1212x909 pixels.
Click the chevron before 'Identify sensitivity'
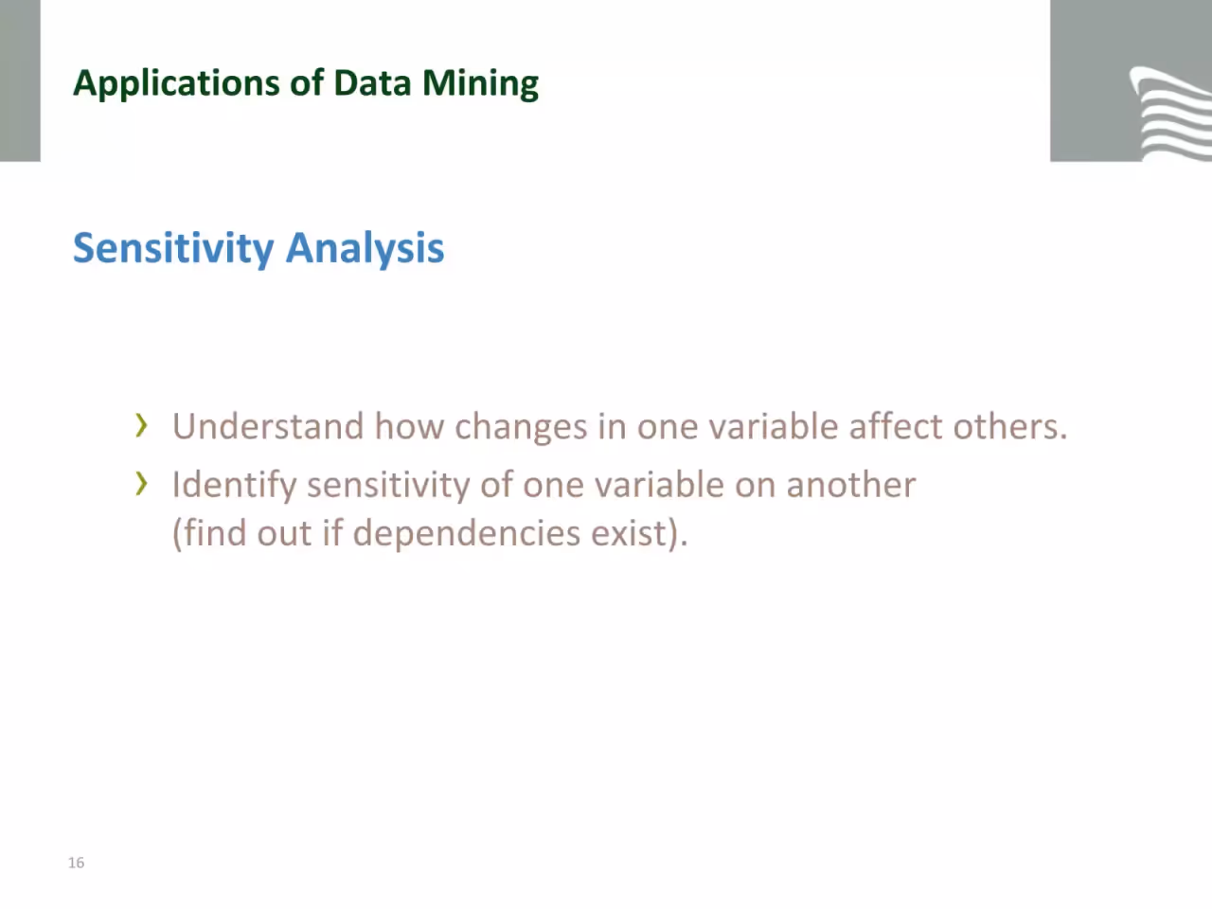coord(141,484)
